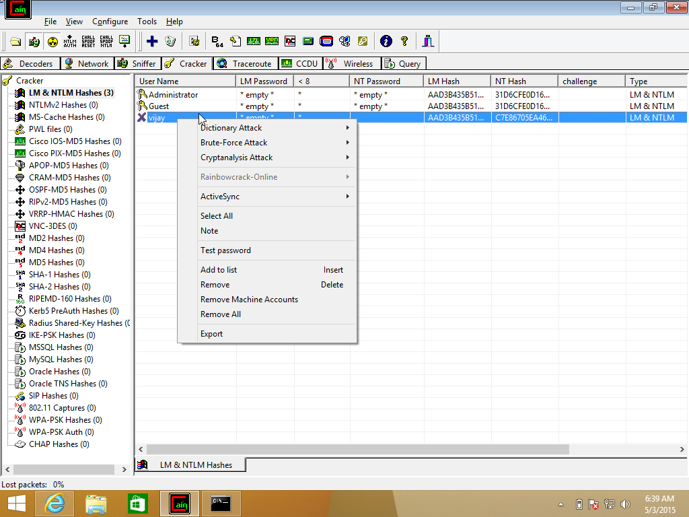Choose Test password from context menu
Image resolution: width=689 pixels, height=517 pixels.
pyautogui.click(x=225, y=250)
